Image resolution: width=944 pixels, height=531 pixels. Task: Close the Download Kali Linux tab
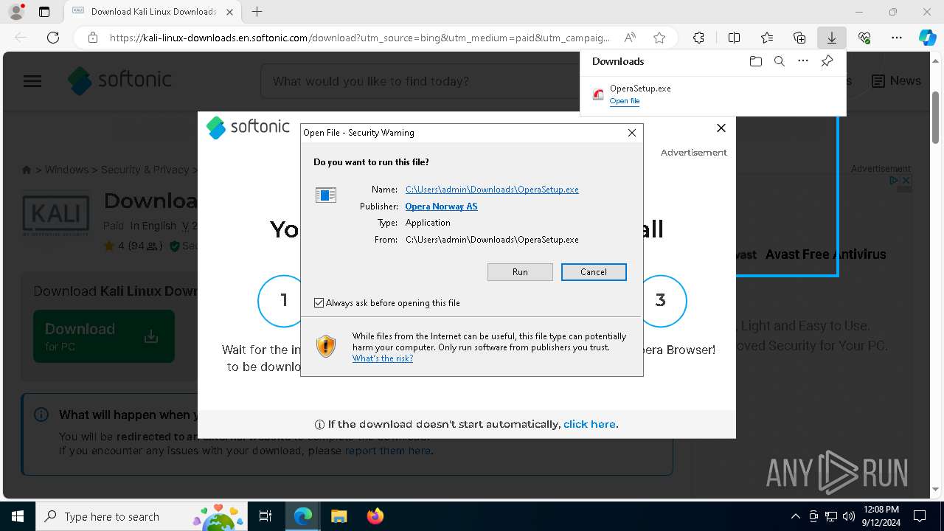pos(229,12)
